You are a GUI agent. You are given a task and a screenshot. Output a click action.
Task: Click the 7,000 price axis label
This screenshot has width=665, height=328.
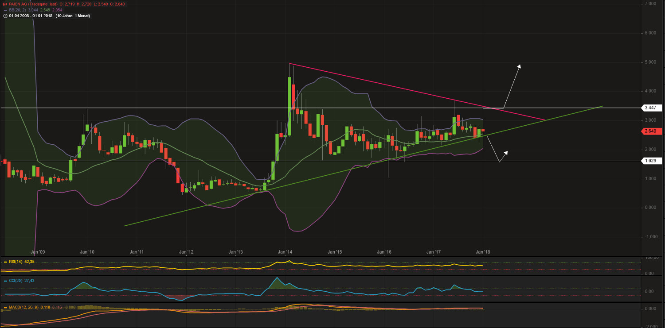(650, 4)
